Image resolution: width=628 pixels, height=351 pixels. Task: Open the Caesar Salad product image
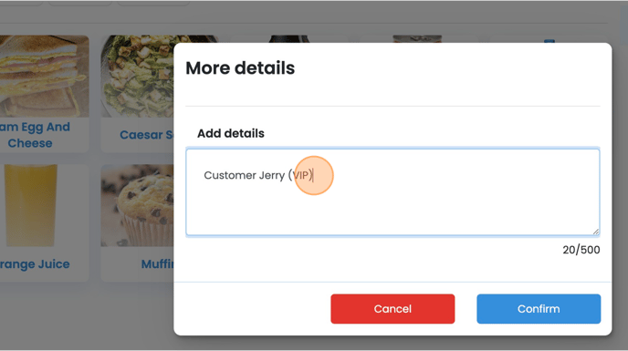[137, 76]
